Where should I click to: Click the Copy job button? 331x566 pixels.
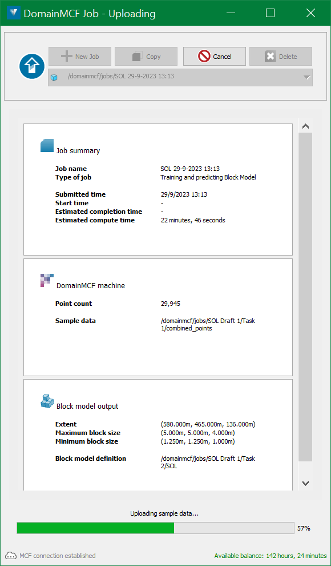[146, 56]
